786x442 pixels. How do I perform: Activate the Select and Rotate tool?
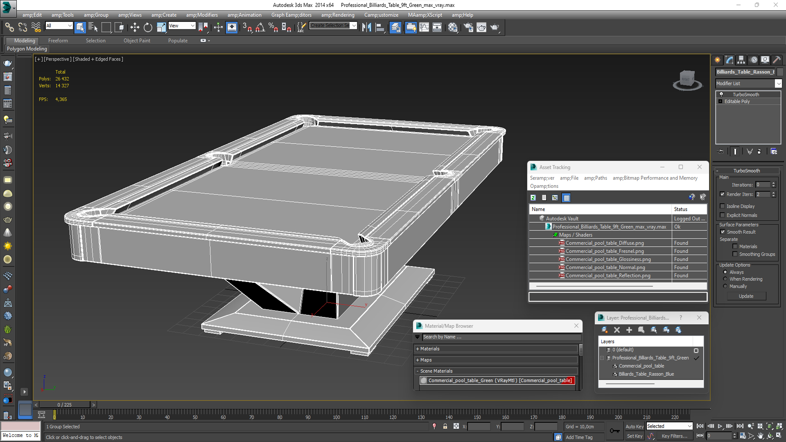148,27
